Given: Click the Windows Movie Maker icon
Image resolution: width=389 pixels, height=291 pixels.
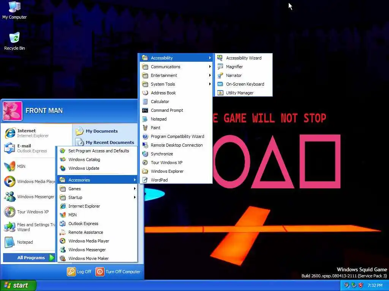Looking at the screenshot, I should 63,258.
